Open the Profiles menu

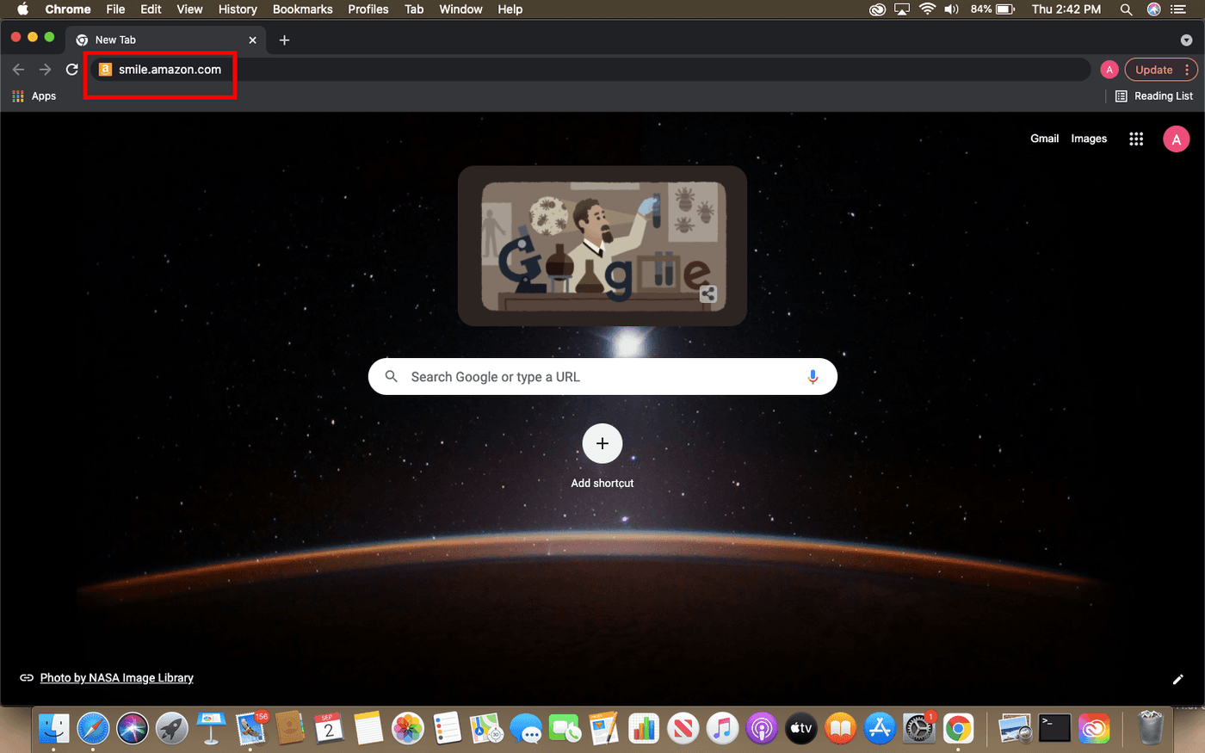[x=368, y=9]
